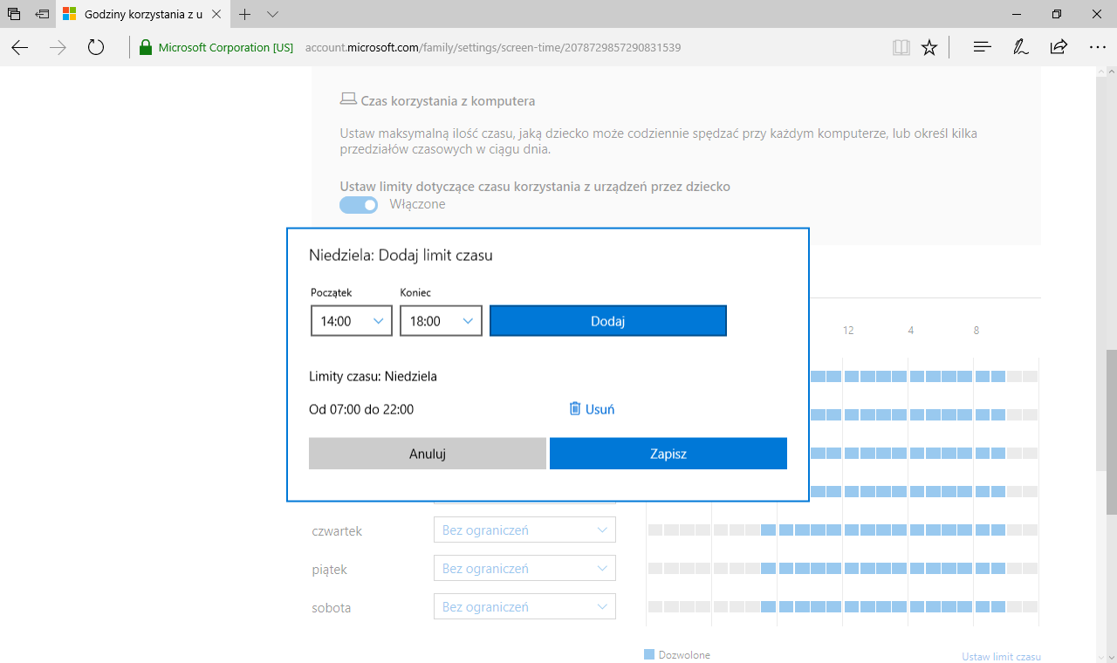This screenshot has height=663, width=1117.
Task: Select the Godziny korzystania browser tab
Action: coord(144,15)
